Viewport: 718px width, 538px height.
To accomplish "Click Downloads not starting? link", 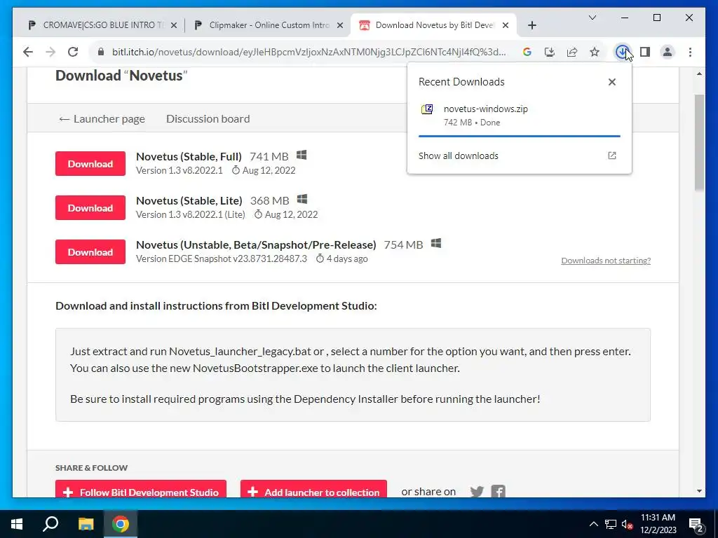I will pos(606,261).
